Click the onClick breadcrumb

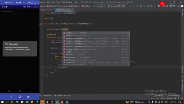click(86, 6)
